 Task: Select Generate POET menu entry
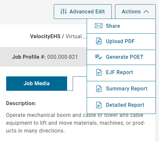click(121, 57)
